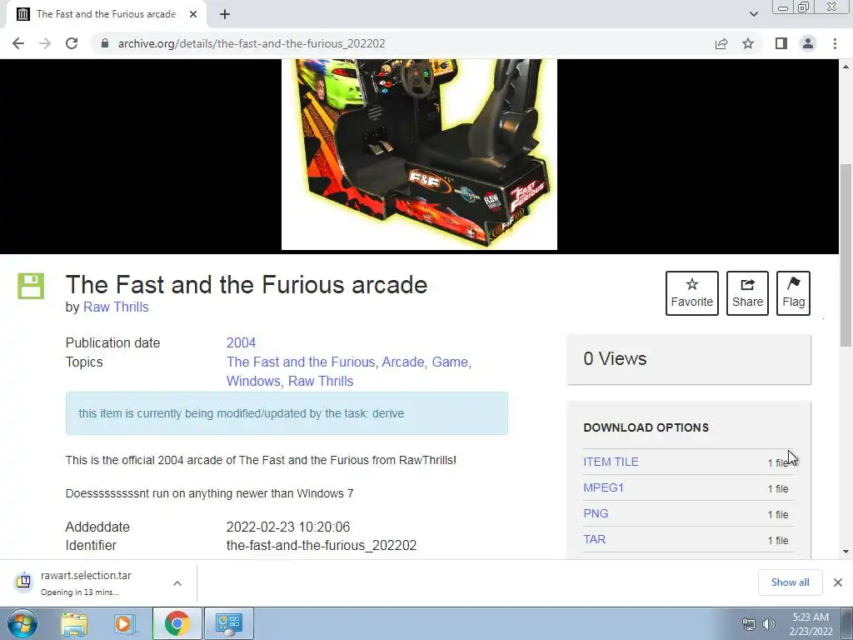The width and height of the screenshot is (853, 640).
Task: Click the page vertical scrollbar thumb
Action: (846, 255)
